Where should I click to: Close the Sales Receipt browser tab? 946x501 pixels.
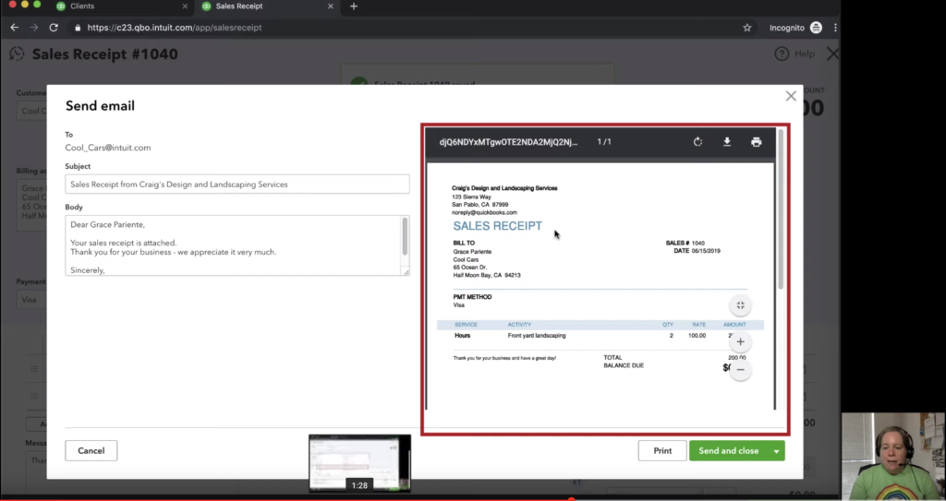330,6
